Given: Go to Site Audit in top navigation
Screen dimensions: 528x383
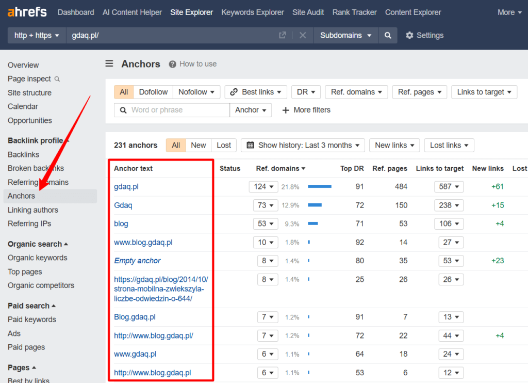Looking at the screenshot, I should click(308, 12).
